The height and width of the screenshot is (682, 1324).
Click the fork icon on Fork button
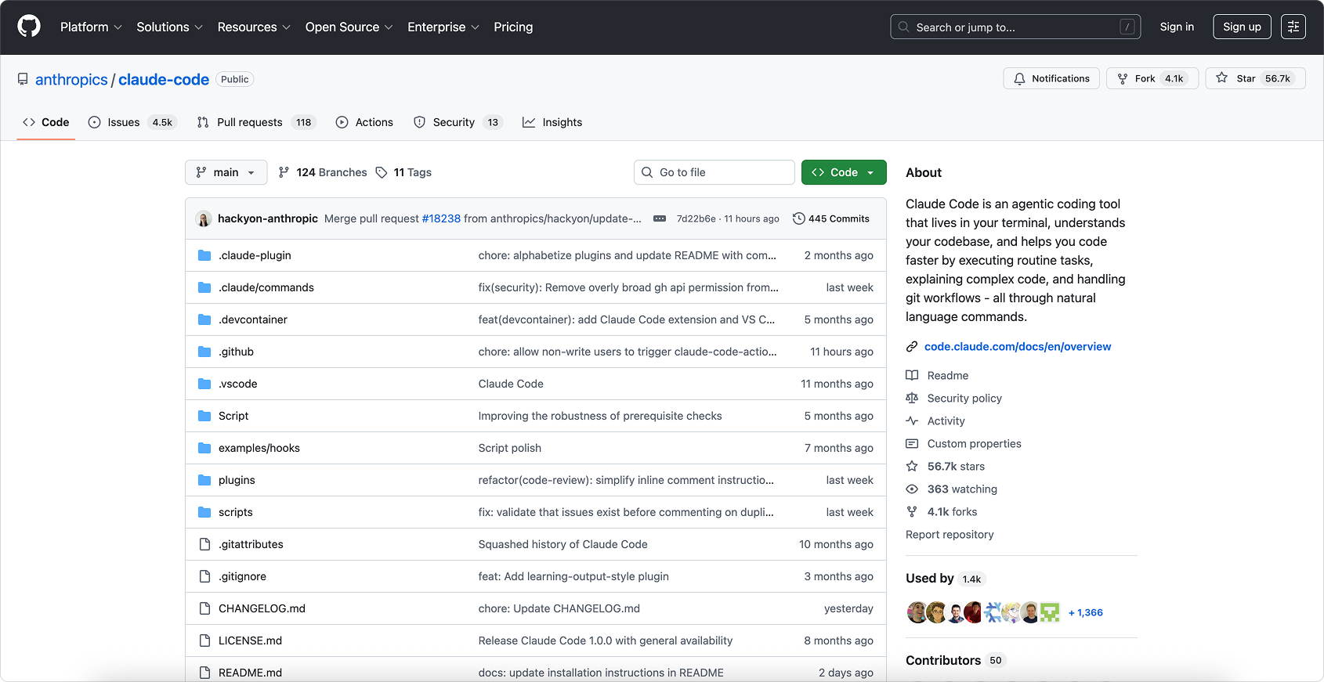tap(1123, 78)
